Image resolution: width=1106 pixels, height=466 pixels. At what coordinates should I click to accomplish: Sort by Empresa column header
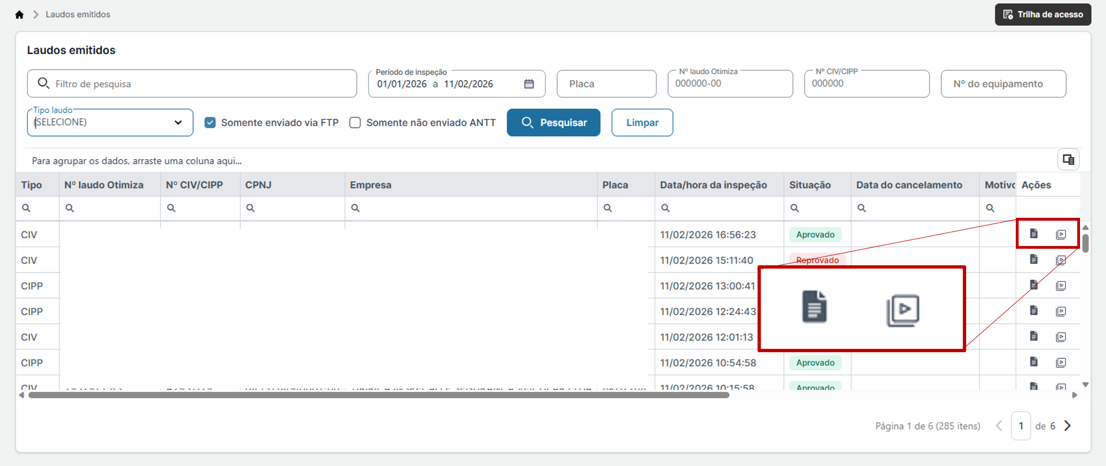[371, 185]
